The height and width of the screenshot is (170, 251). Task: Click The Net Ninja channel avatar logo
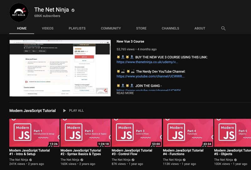pyautogui.click(x=19, y=12)
